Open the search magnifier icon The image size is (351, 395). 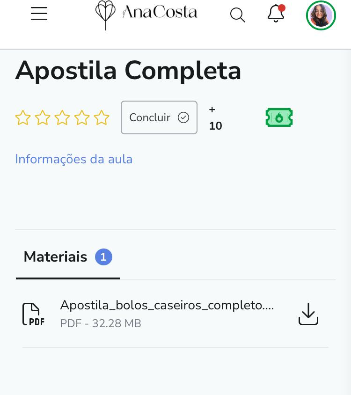click(x=238, y=15)
